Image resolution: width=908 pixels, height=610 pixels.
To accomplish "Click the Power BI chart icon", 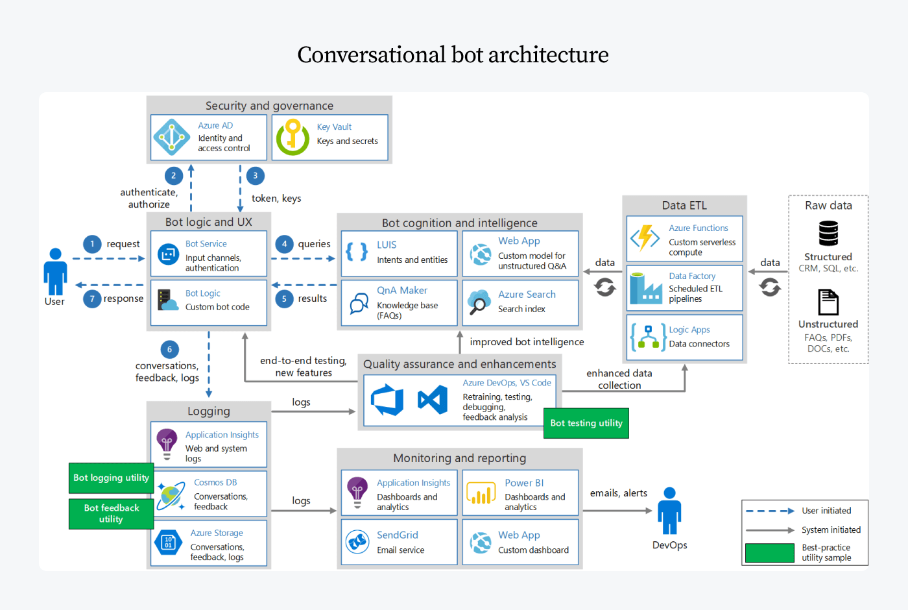I will [481, 493].
